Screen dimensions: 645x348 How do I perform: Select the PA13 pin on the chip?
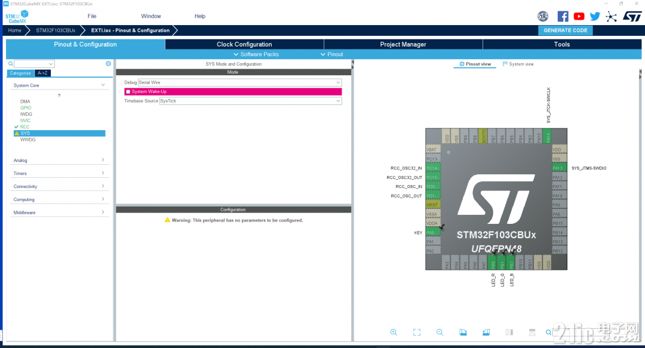click(560, 168)
